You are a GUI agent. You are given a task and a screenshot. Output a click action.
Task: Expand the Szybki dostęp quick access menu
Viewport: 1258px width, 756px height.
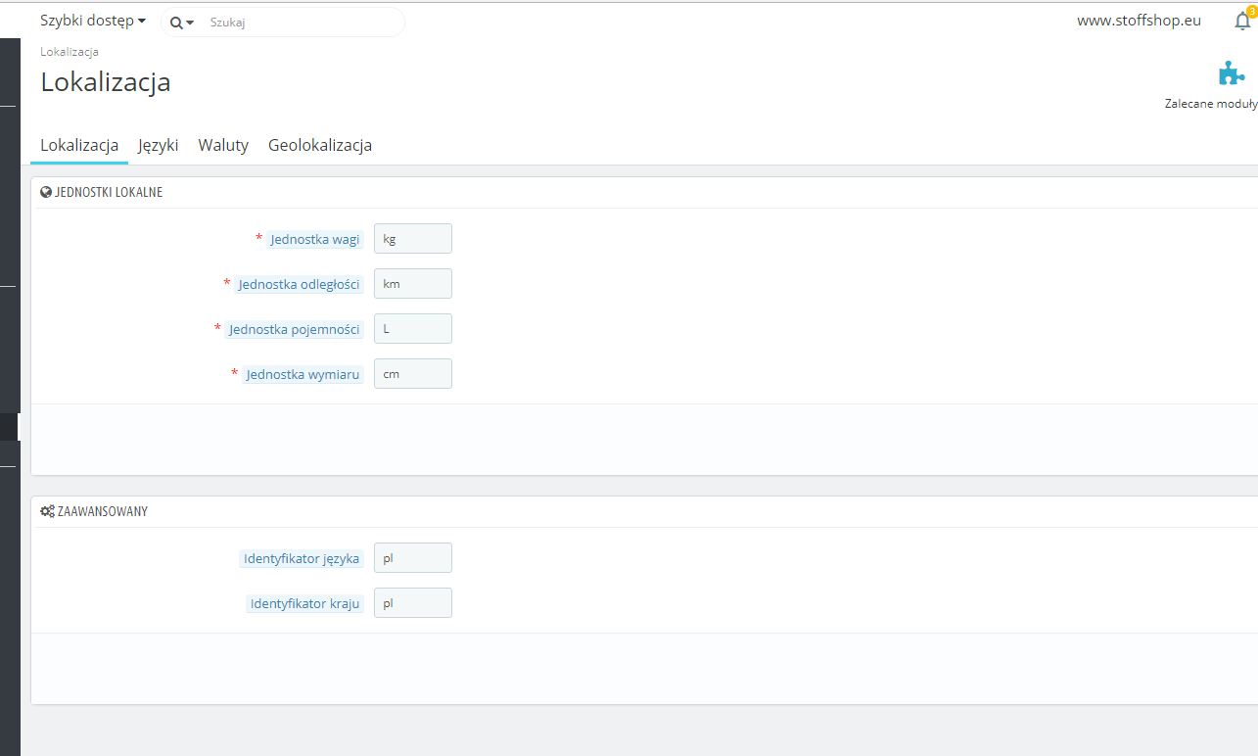[x=93, y=21]
